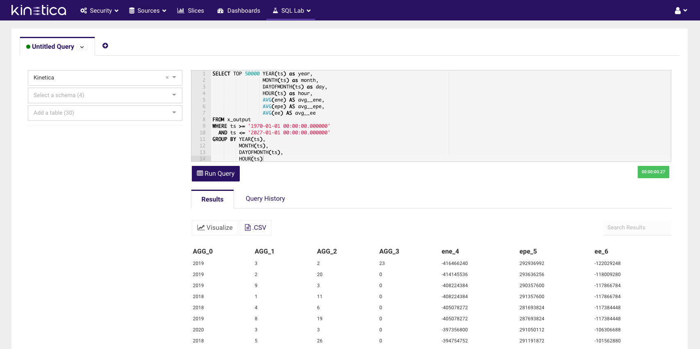Open the SQL Lab dropdown menu

coord(292,11)
